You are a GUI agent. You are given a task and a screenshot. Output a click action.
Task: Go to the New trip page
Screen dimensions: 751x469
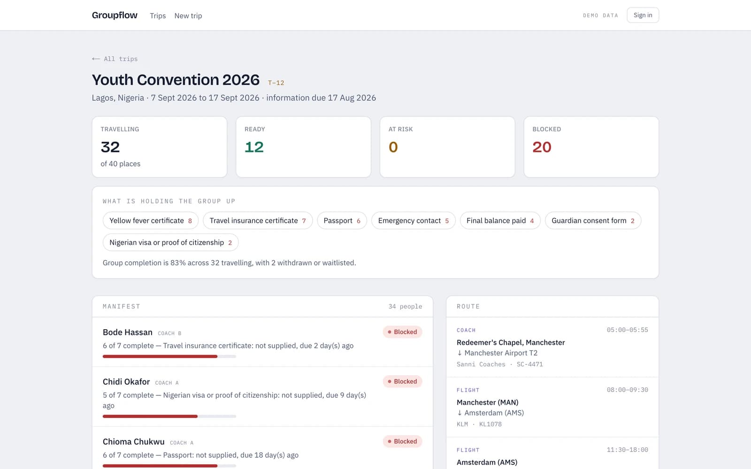[188, 15]
